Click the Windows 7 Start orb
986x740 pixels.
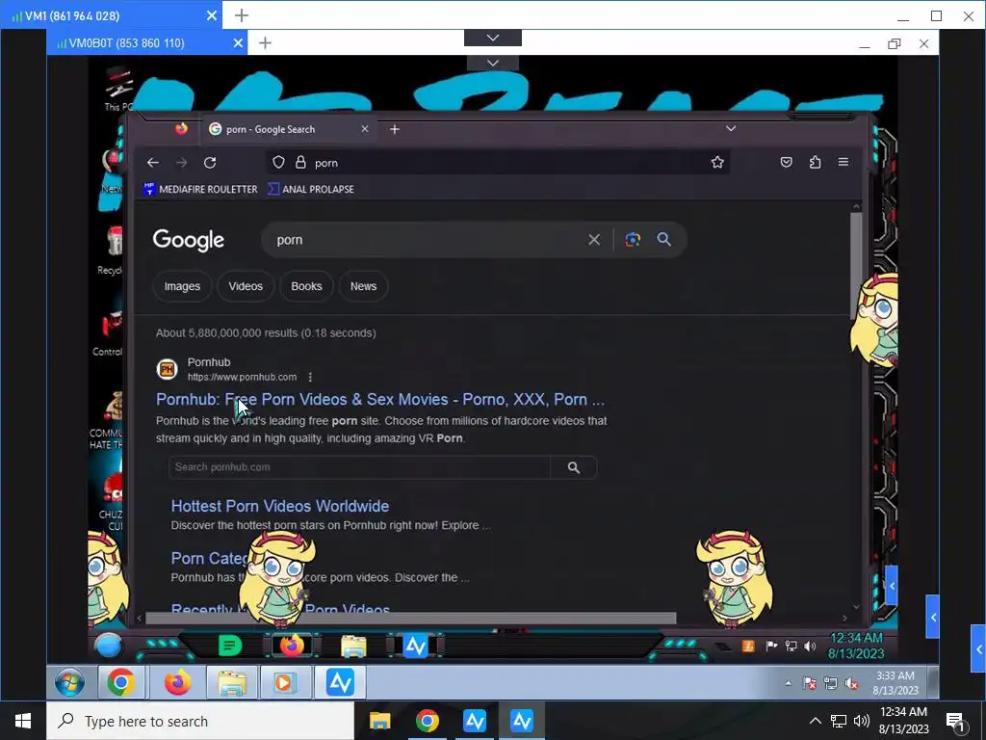pyautogui.click(x=69, y=682)
